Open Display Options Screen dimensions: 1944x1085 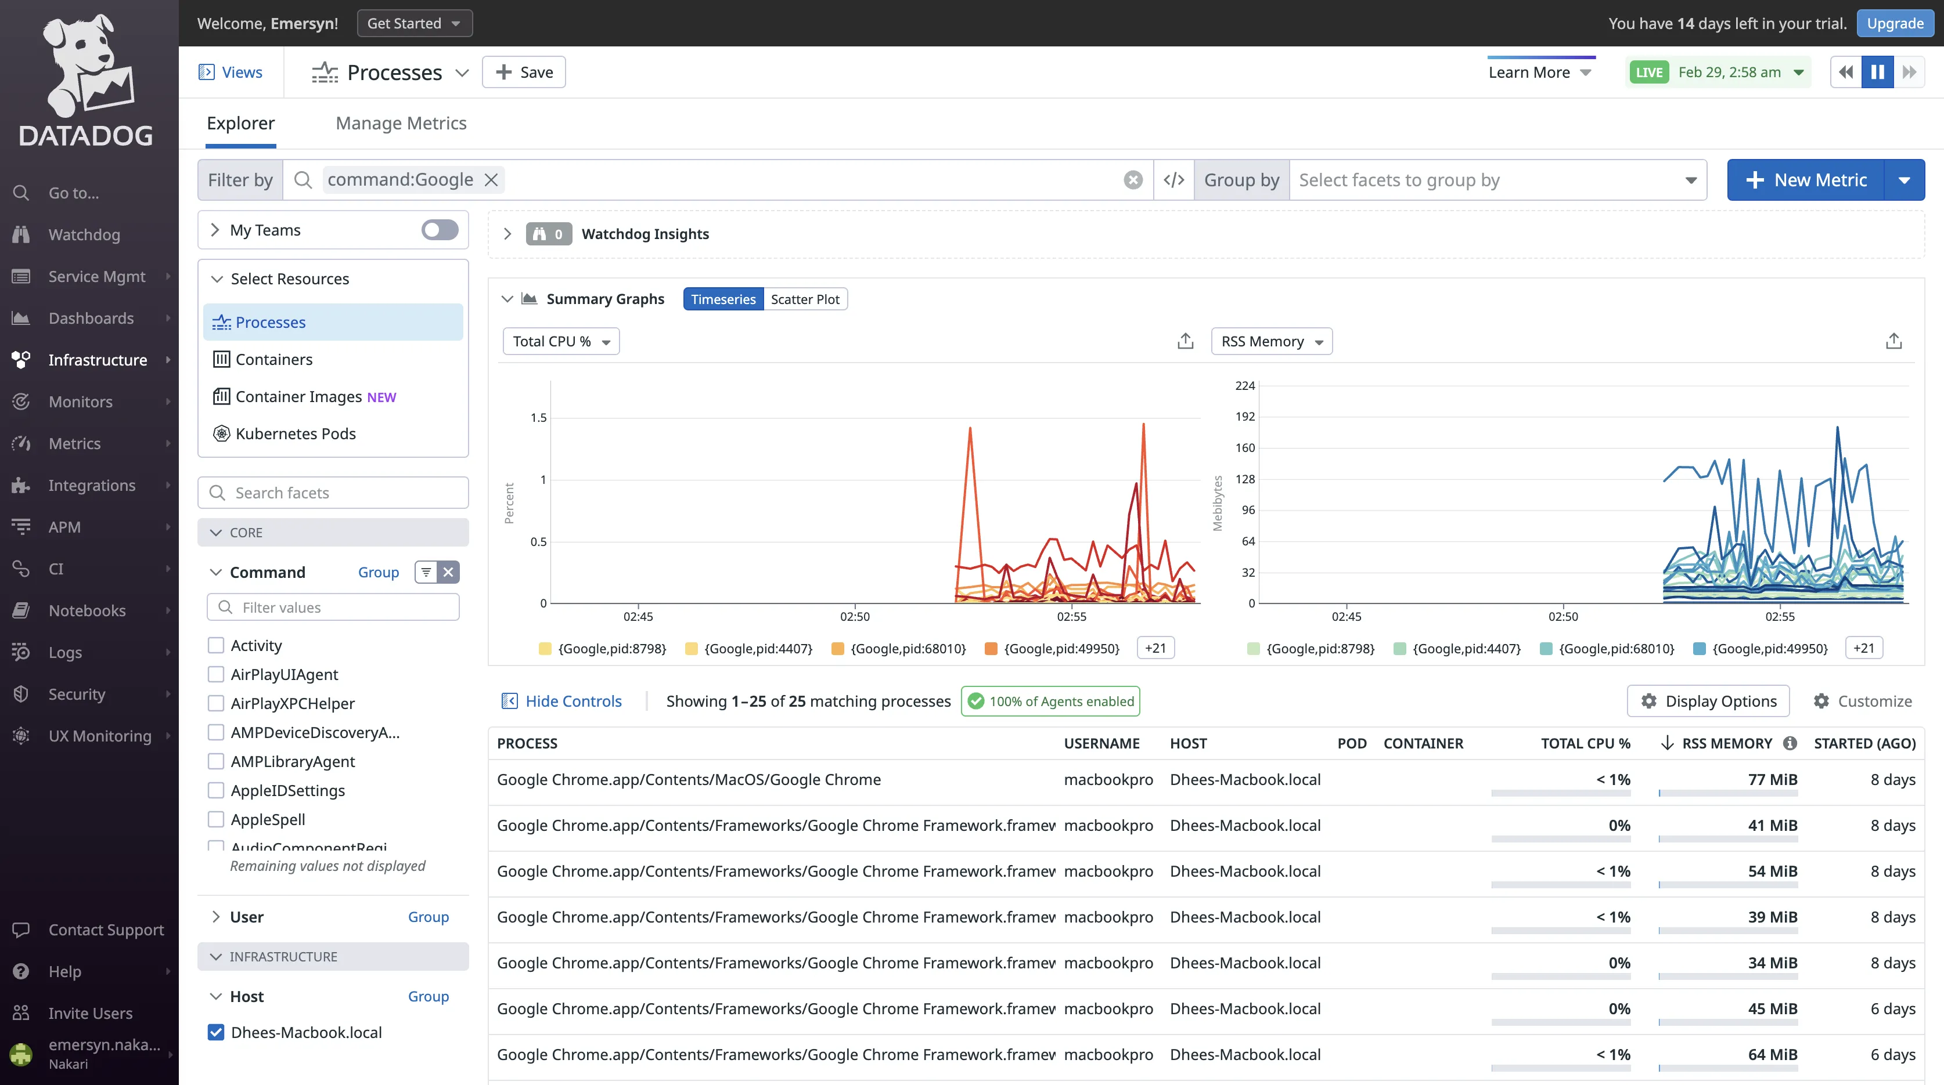[1708, 701]
